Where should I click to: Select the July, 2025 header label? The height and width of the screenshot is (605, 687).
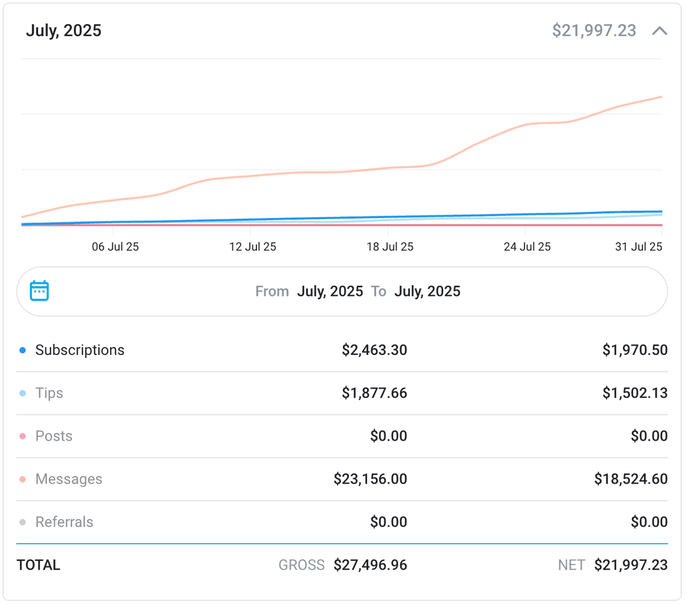[64, 30]
